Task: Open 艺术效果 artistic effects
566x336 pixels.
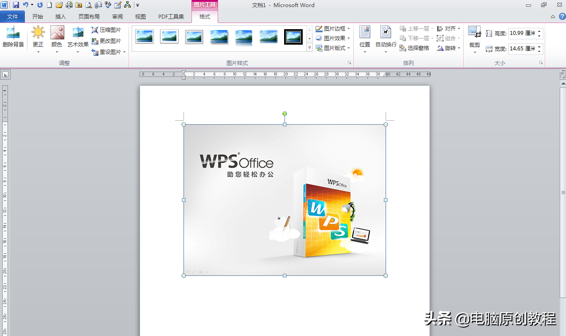Action: [78, 39]
